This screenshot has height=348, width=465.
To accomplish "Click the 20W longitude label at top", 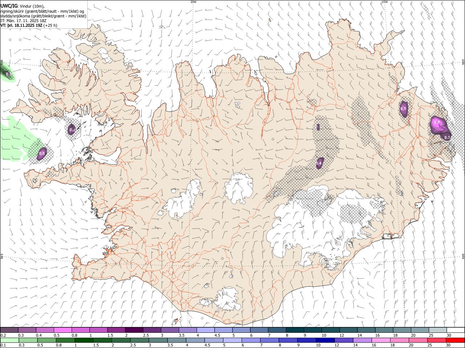I will [x=193, y=2].
